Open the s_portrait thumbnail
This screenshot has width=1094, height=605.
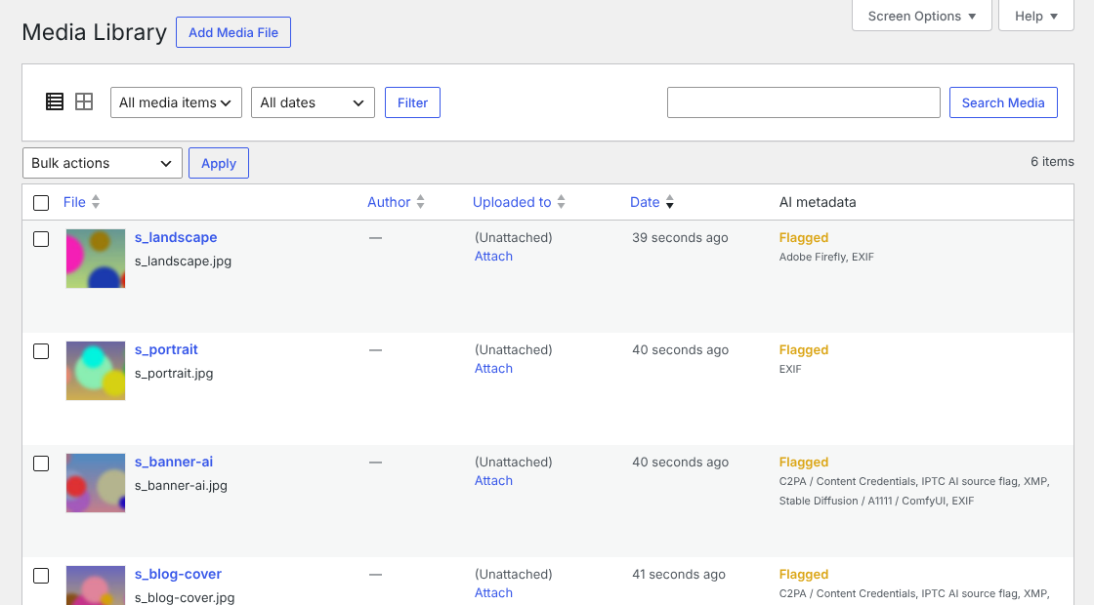[96, 371]
